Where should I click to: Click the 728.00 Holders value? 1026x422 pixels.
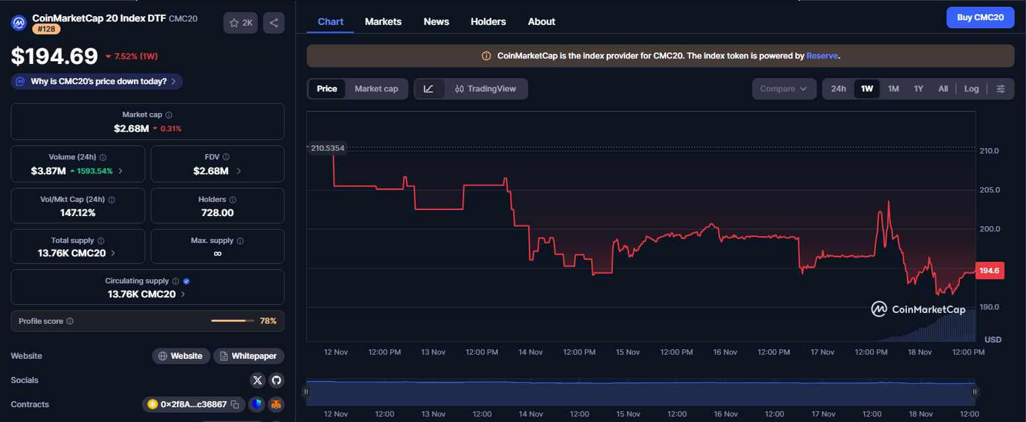(x=217, y=213)
